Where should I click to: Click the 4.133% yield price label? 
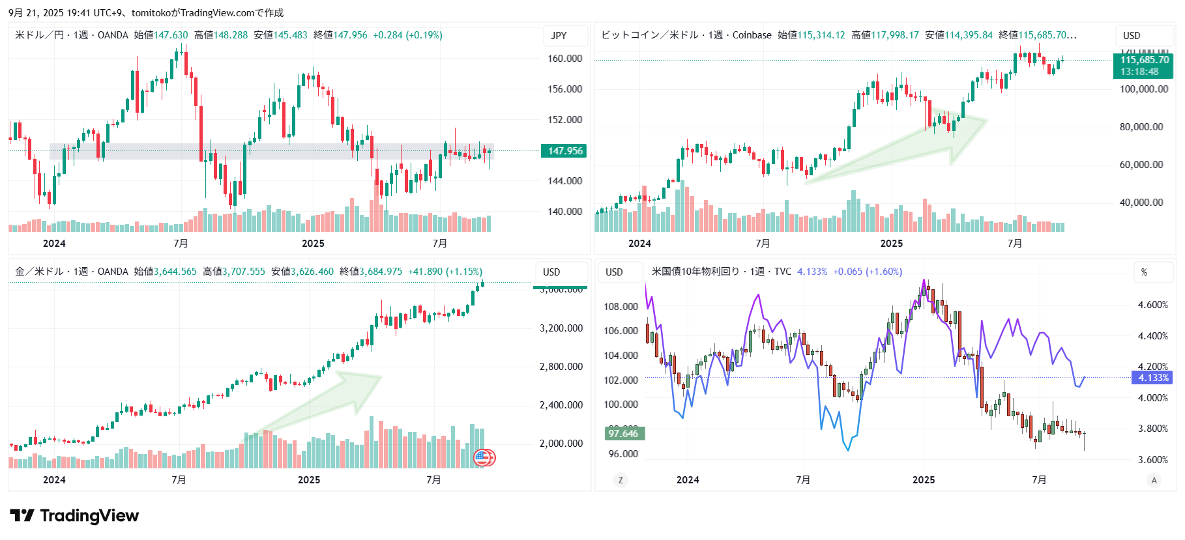(x=1153, y=378)
